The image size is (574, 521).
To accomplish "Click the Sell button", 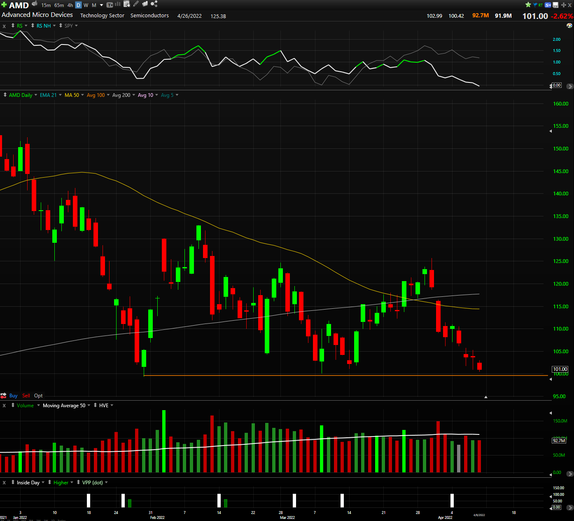I will tap(26, 396).
